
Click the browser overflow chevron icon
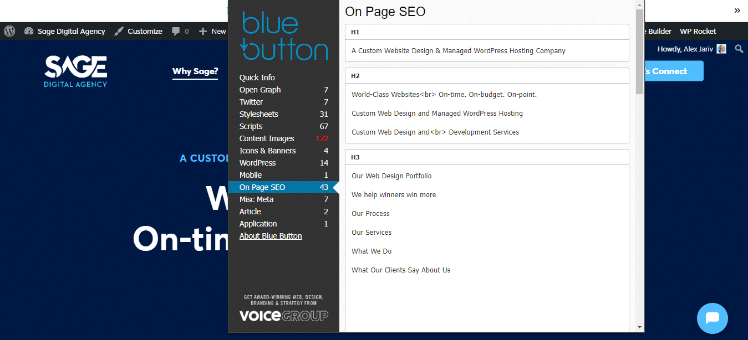coord(737,10)
